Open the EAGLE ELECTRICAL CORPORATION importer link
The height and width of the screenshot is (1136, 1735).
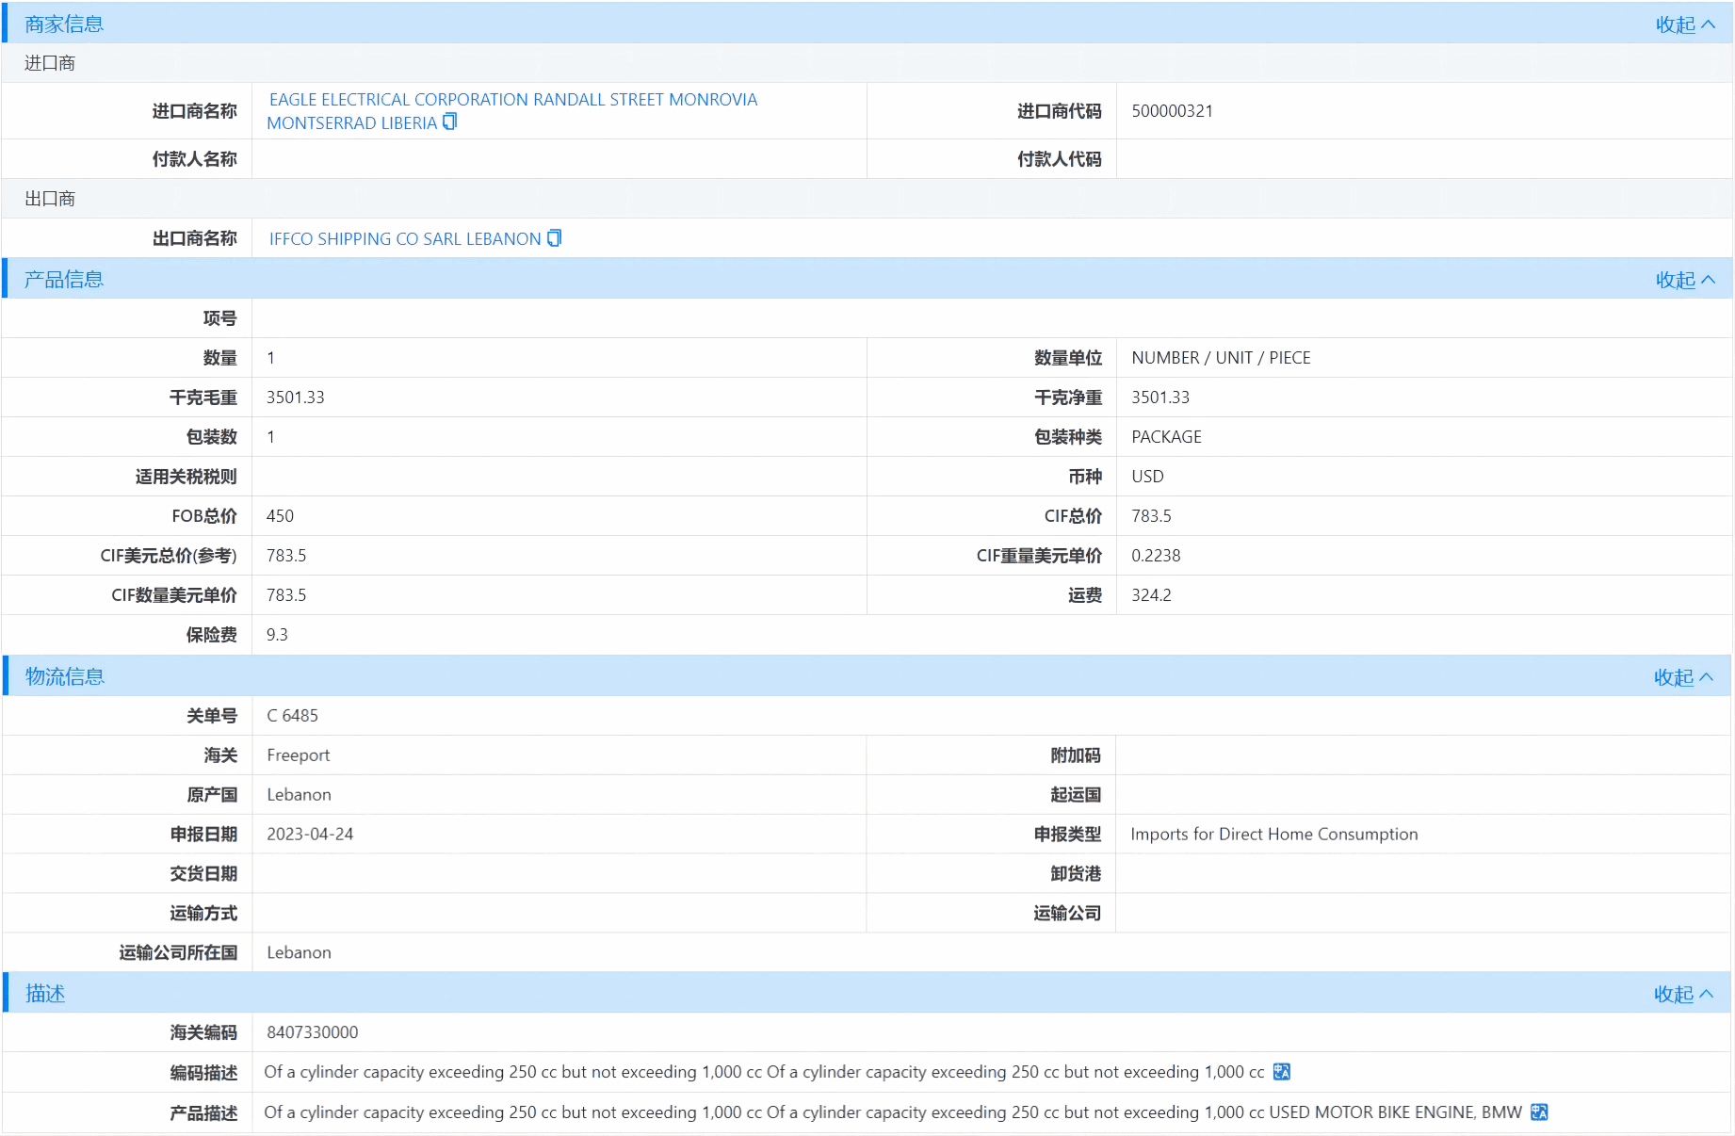512,100
